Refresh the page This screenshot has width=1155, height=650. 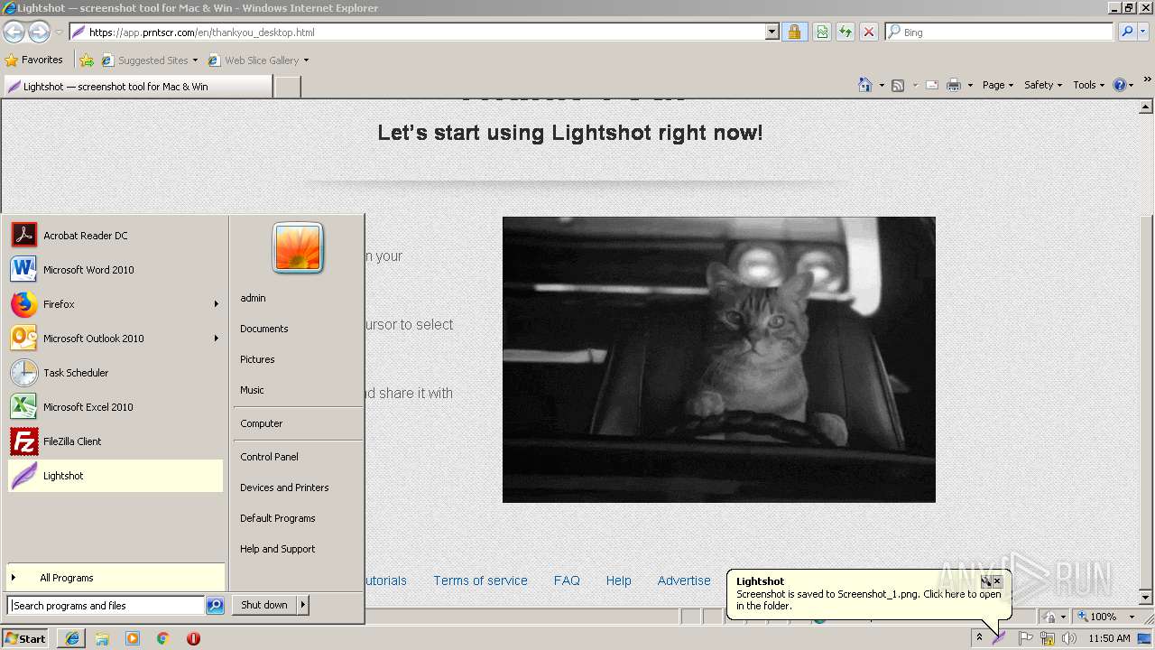point(845,32)
